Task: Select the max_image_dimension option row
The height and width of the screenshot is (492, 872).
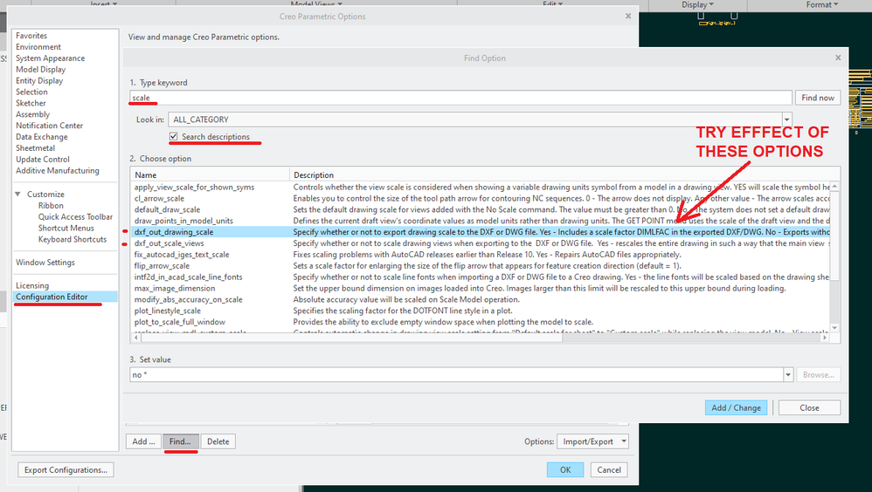Action: tap(480, 288)
